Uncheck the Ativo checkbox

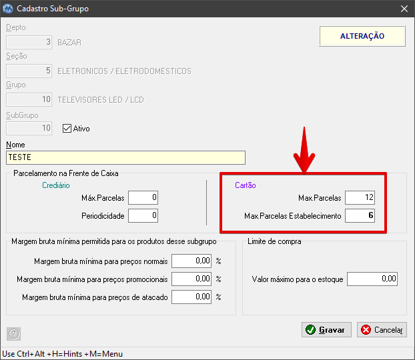[67, 129]
